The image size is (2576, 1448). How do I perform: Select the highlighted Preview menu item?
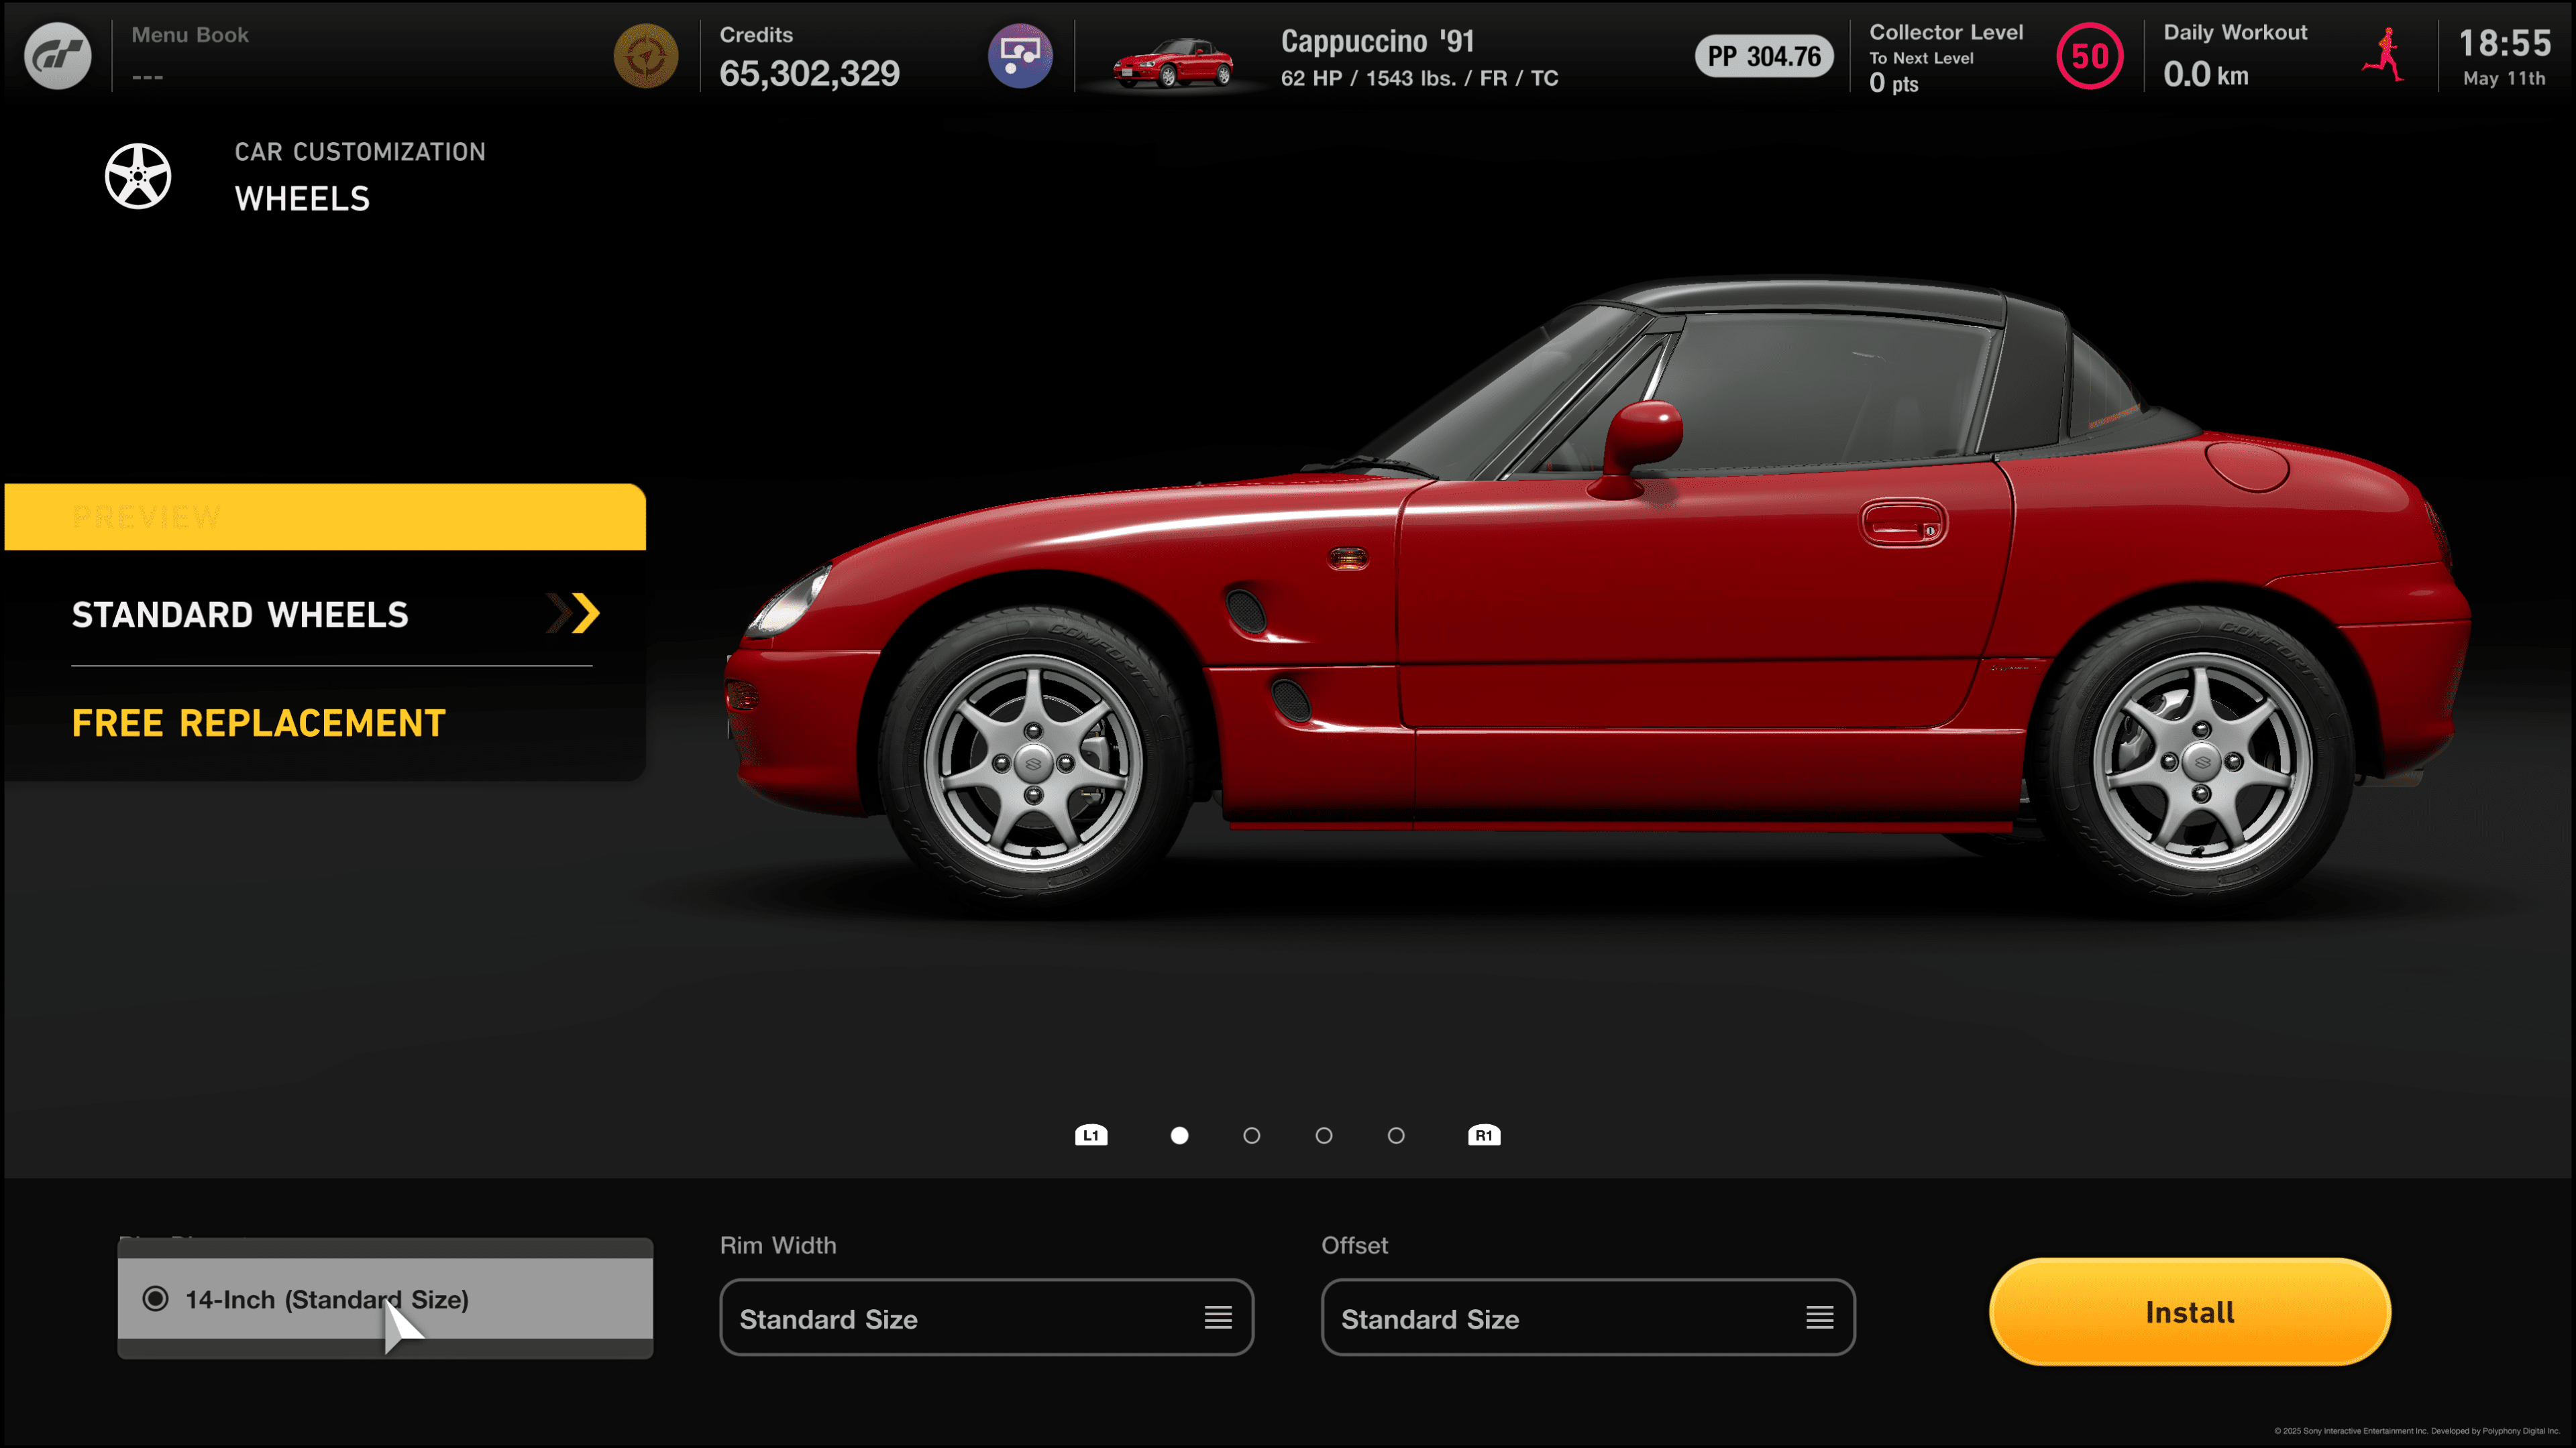click(x=325, y=517)
